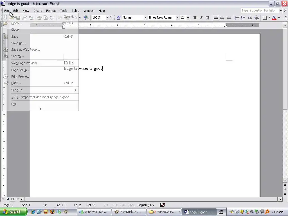This screenshot has width=288, height=216.
Task: Click the Print toolbar icon
Action: coord(39,18)
